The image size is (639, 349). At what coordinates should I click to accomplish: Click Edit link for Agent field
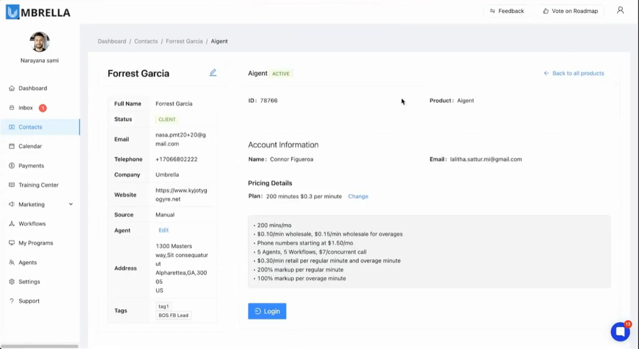(x=164, y=231)
